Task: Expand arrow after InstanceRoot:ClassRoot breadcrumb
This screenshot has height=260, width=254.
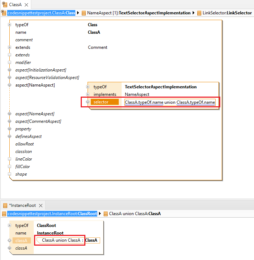Action: 100,214
